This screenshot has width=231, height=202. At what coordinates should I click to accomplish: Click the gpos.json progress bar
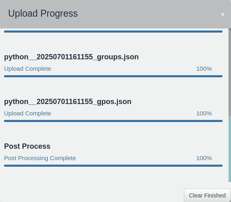point(113,121)
